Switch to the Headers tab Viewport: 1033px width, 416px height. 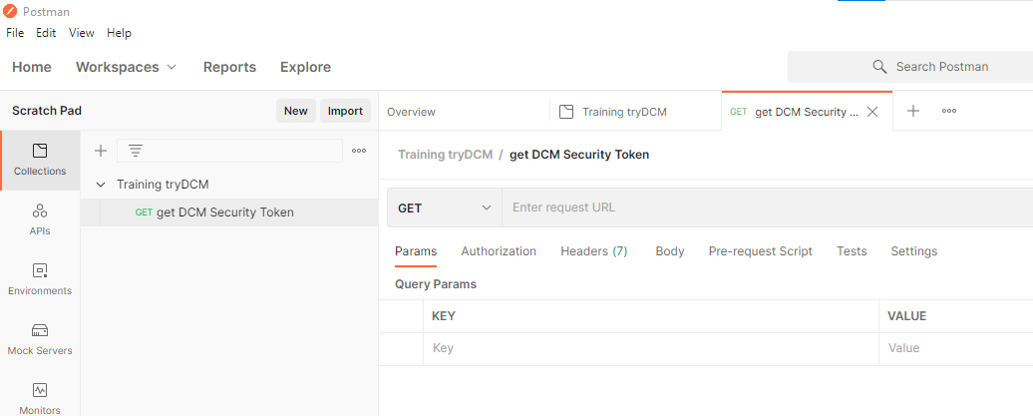pos(593,251)
